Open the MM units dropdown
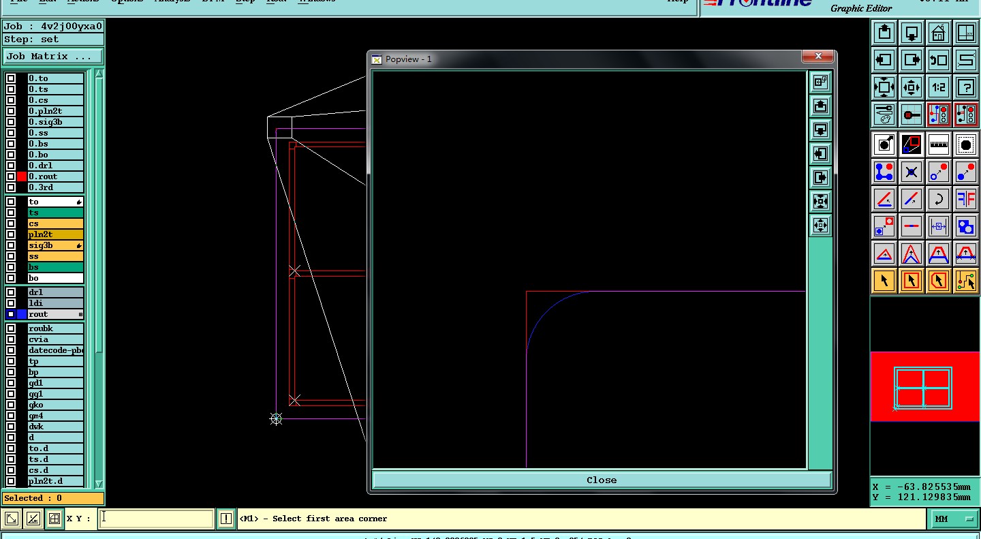Viewport: 981px width, 539px height. pyautogui.click(x=954, y=519)
